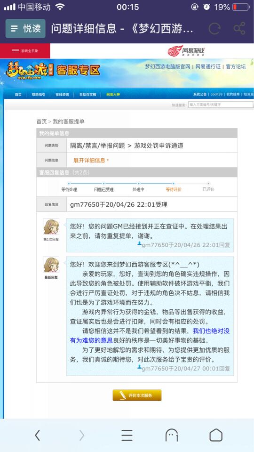Open the blue 我们也绝对没有为难您的意思 link

click(x=150, y=336)
